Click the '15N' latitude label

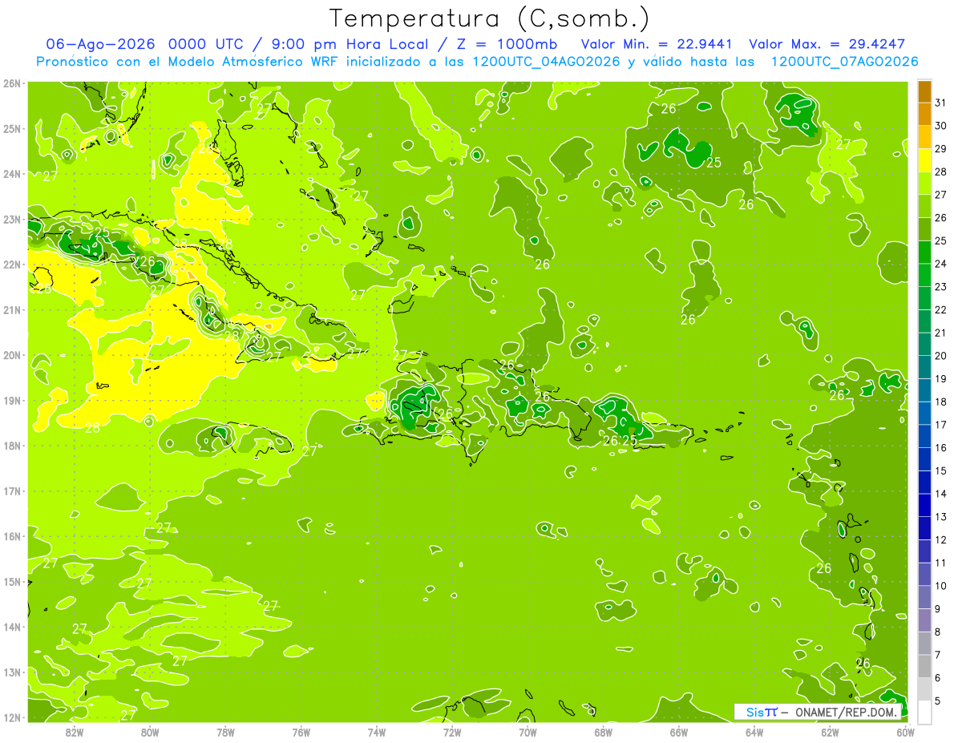(12, 581)
